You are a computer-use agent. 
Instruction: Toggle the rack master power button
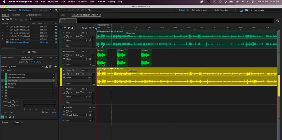[3, 117]
